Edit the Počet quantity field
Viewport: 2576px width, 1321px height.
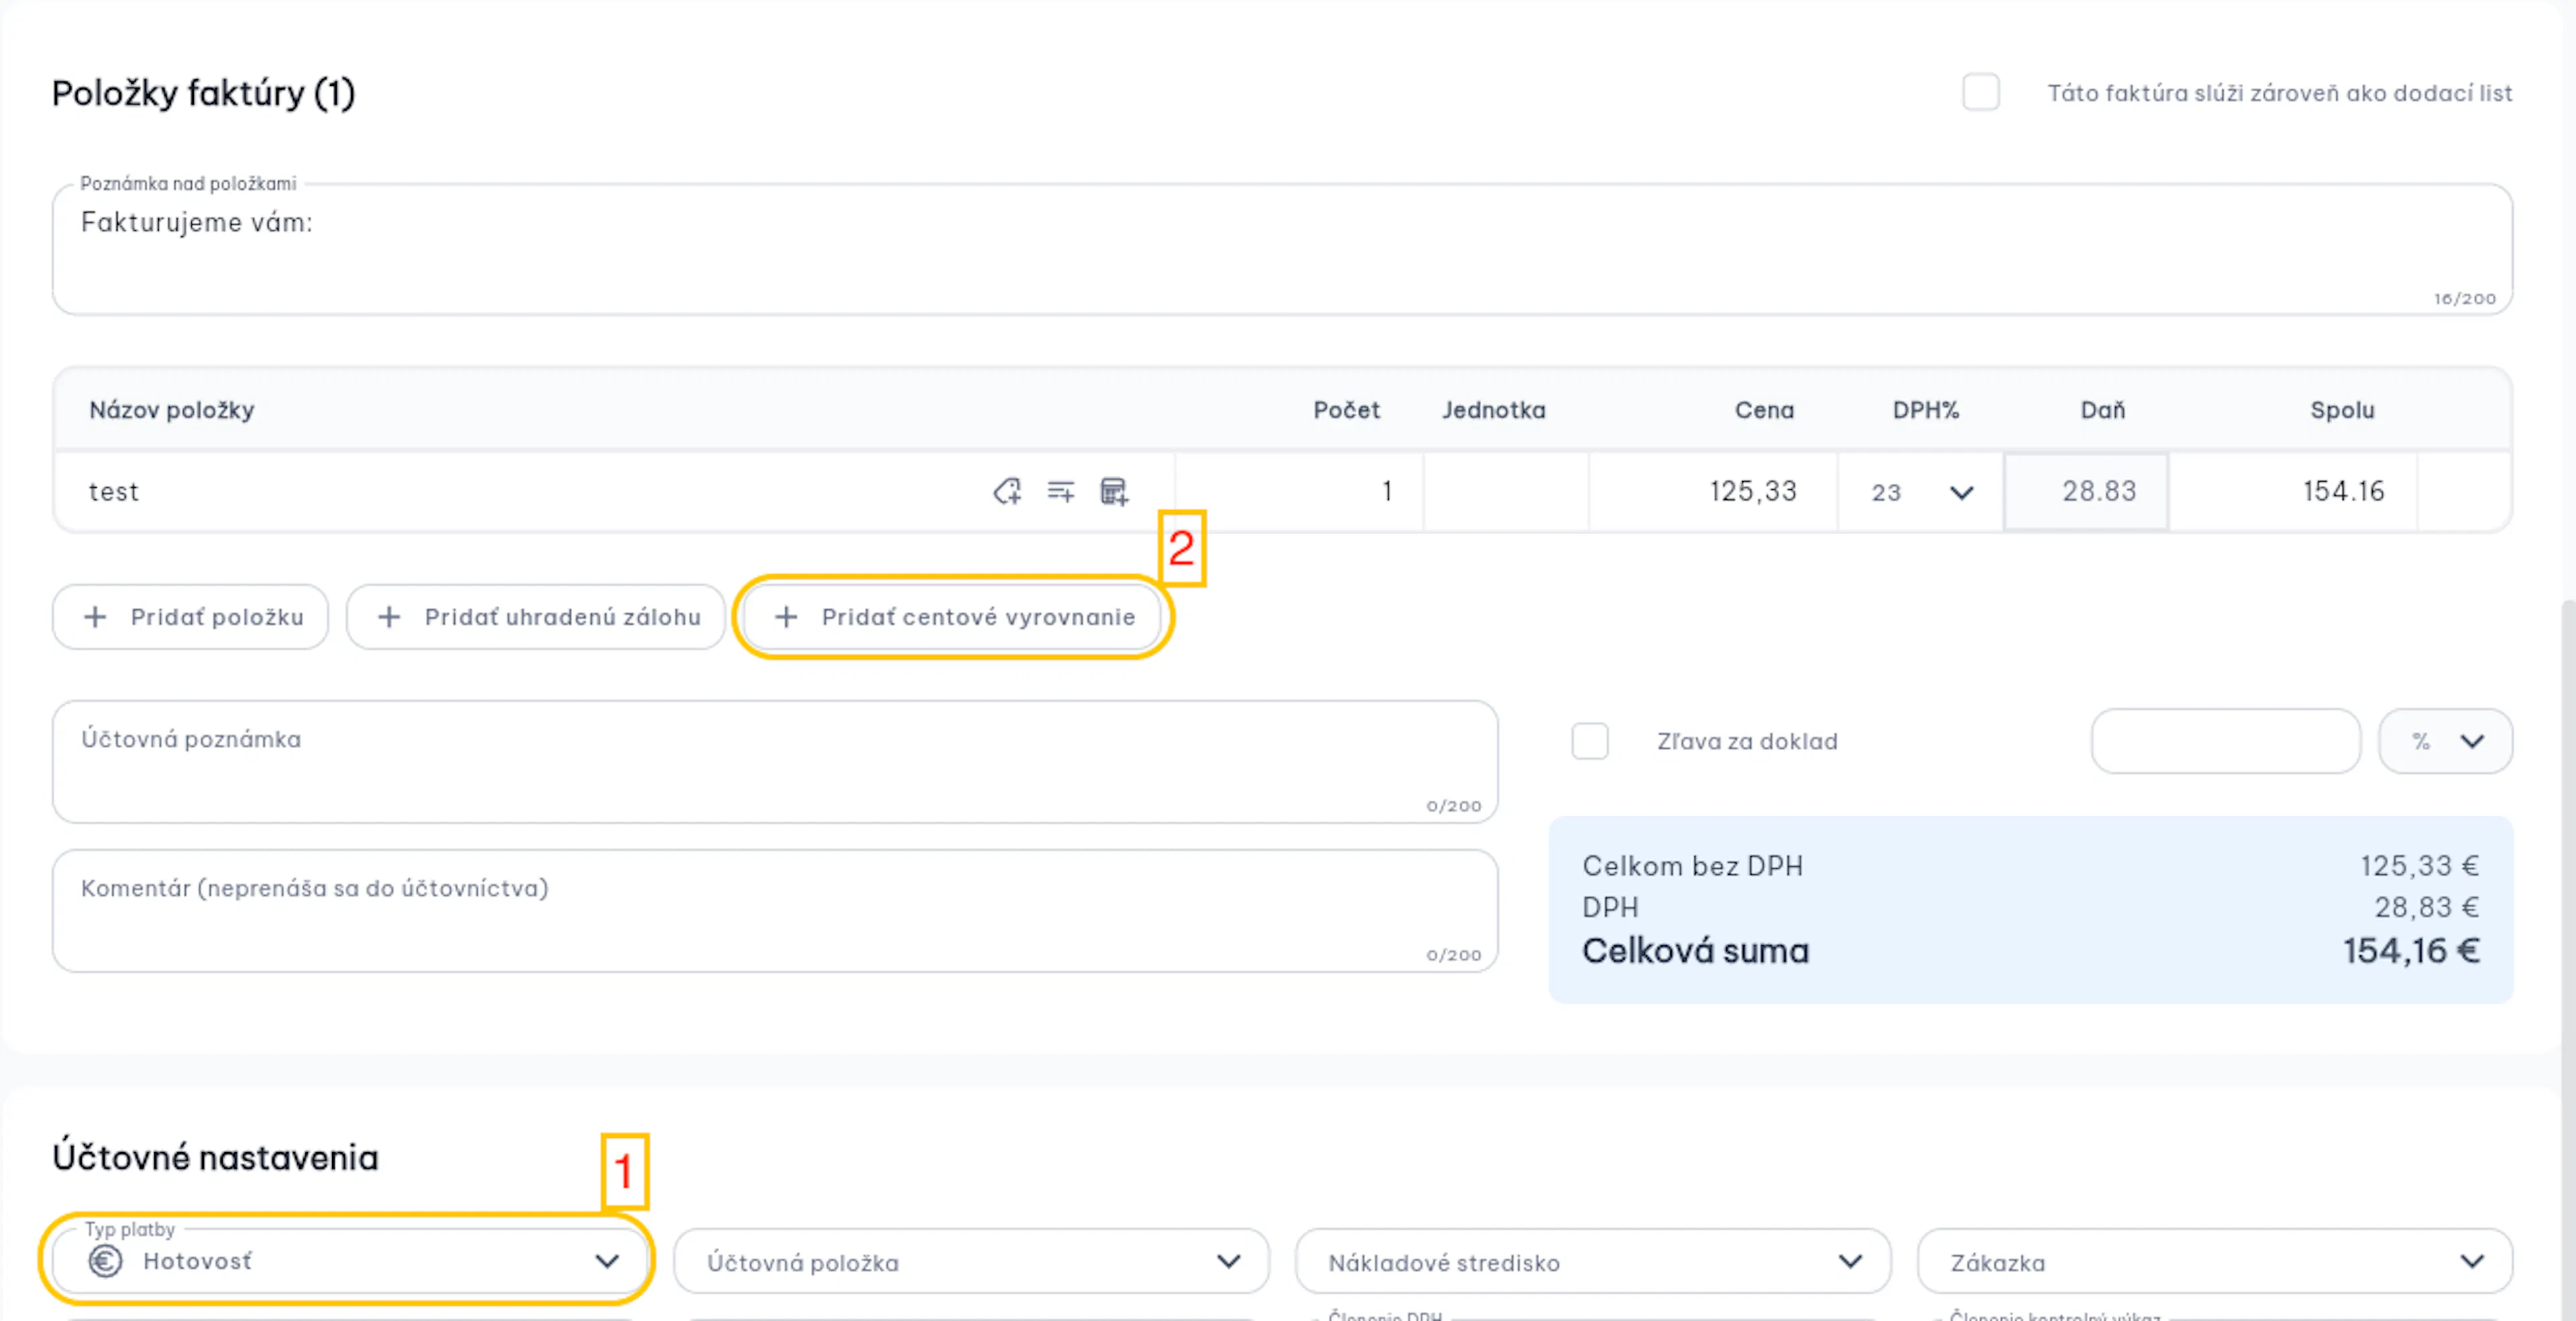pos(1299,491)
